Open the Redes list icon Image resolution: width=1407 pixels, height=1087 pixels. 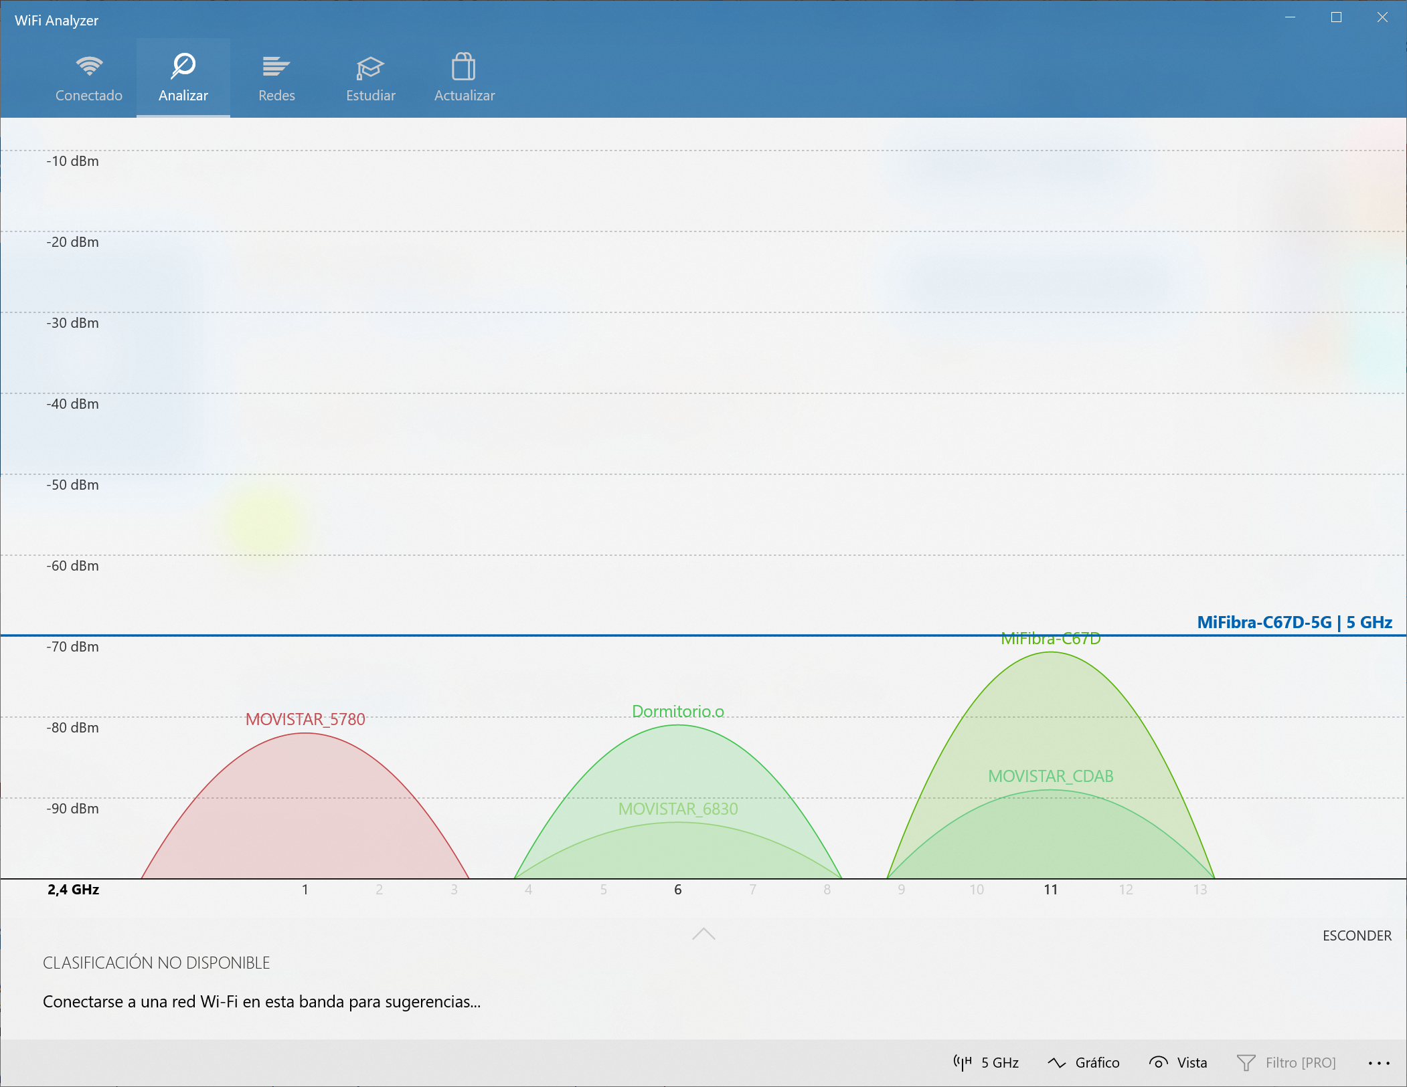276,66
